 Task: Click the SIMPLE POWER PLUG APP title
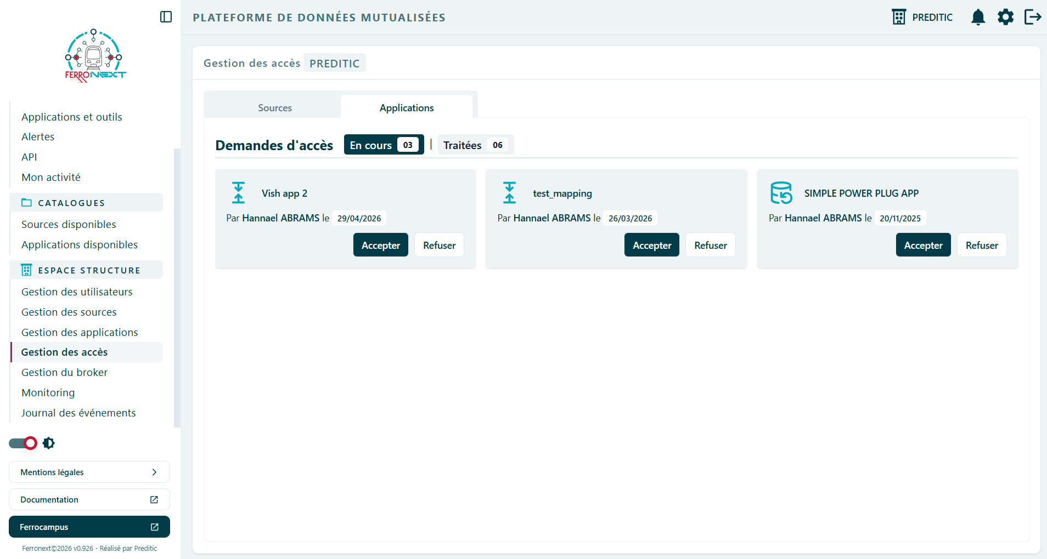click(x=862, y=193)
